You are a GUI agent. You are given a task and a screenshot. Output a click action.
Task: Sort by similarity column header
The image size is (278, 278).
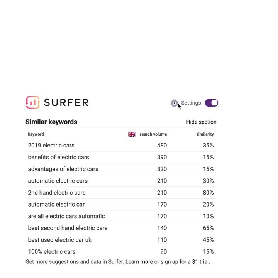pos(205,134)
